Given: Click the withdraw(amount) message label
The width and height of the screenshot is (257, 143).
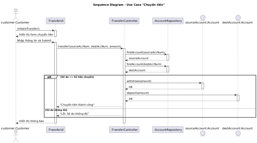Looking at the screenshot, I should click(139, 81).
